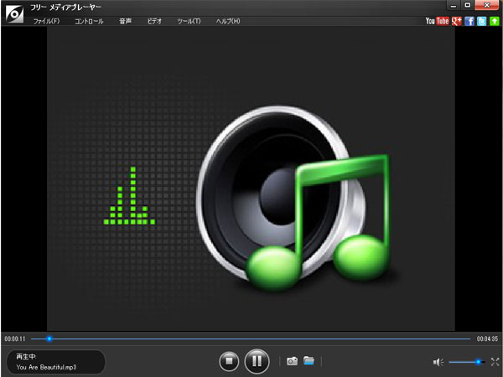Share on Google Plus icon
The image size is (503, 377).
[x=456, y=21]
